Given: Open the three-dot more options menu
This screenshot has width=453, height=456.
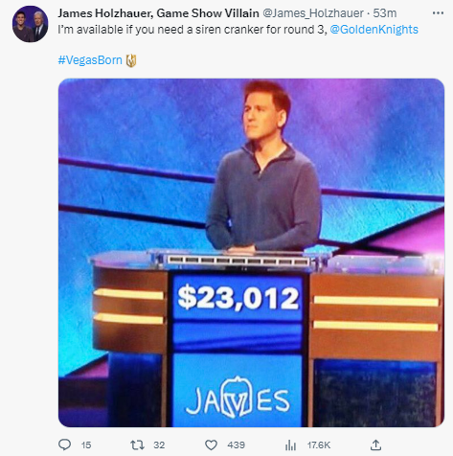Looking at the screenshot, I should (x=438, y=13).
